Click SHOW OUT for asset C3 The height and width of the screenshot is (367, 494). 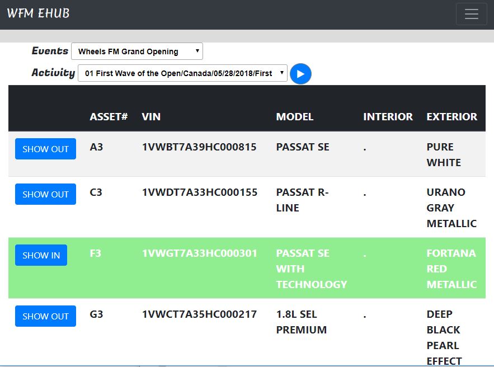(x=45, y=194)
